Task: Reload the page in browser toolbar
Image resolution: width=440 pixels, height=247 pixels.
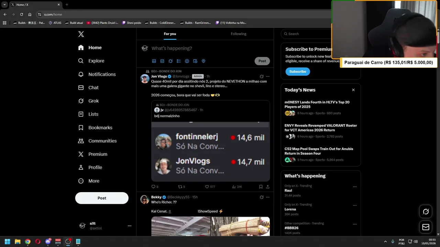Action: click(21, 14)
